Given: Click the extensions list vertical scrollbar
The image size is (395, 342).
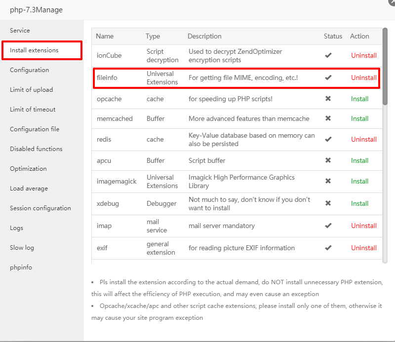Looking at the screenshot, I should (385, 67).
